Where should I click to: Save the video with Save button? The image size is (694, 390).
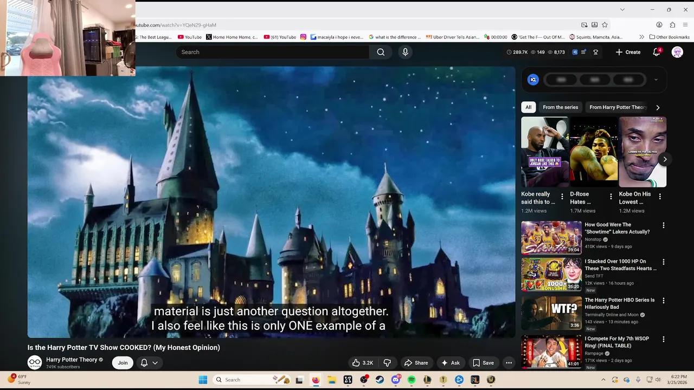[483, 363]
